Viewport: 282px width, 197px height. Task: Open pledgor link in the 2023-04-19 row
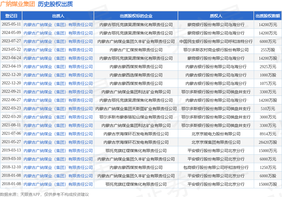pyautogui.click(x=58, y=67)
